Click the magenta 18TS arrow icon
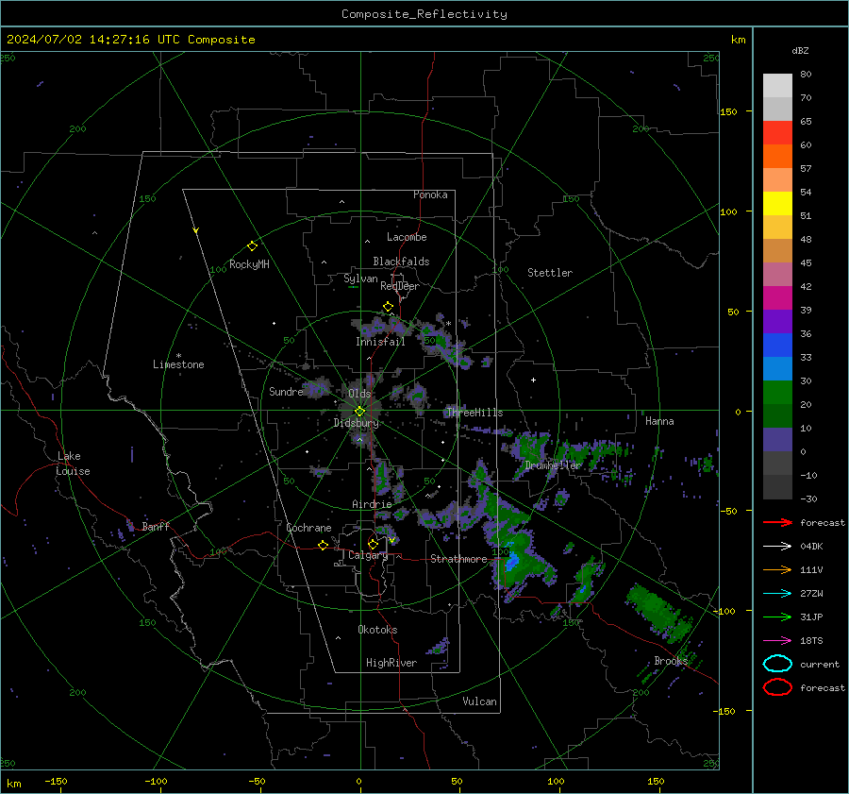 click(777, 641)
